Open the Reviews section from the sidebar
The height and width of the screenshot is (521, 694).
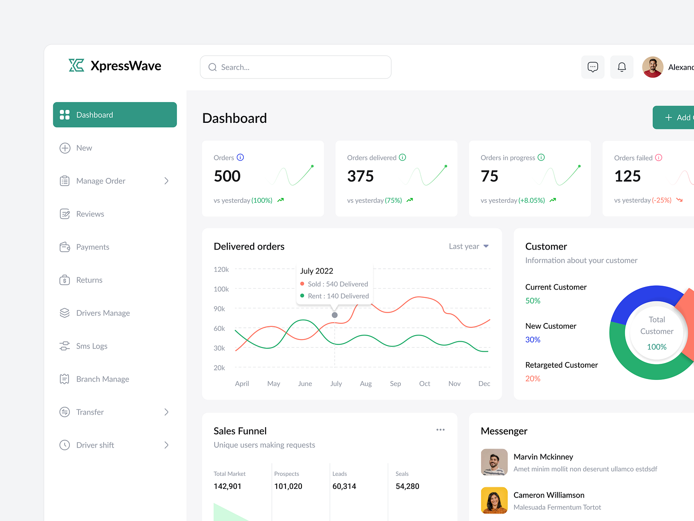90,214
